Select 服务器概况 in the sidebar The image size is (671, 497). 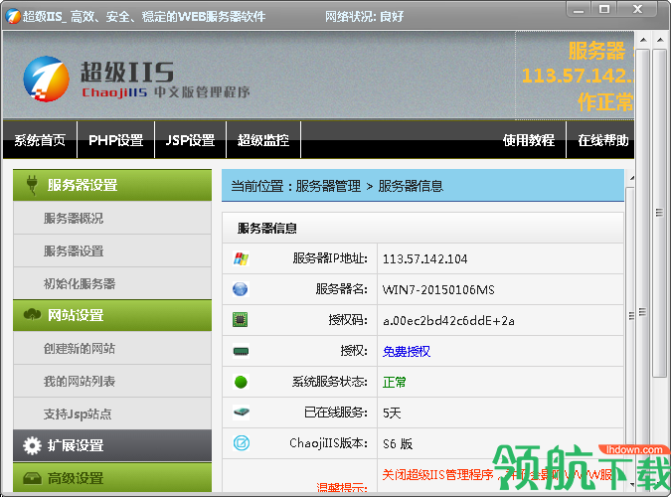tap(112, 218)
